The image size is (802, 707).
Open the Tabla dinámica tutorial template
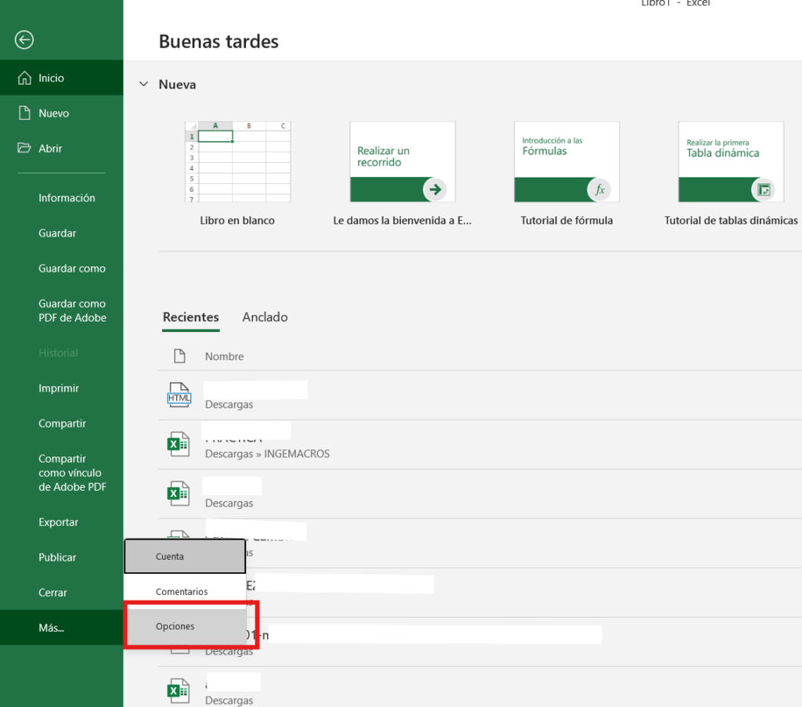tap(731, 161)
